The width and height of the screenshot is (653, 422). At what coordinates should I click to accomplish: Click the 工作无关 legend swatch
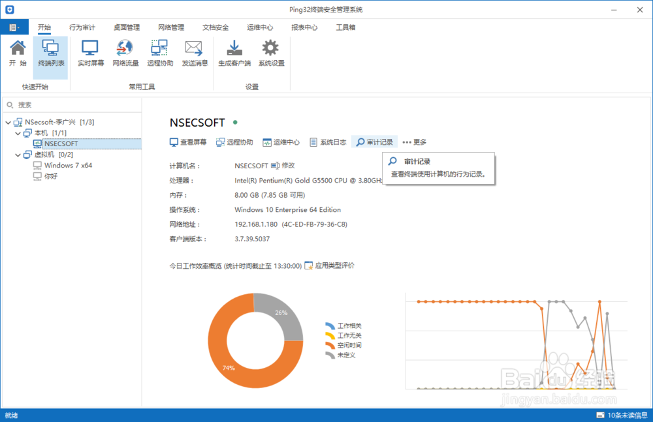point(330,335)
